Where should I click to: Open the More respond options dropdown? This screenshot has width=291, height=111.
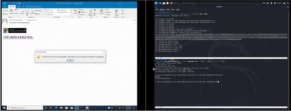(38, 14)
